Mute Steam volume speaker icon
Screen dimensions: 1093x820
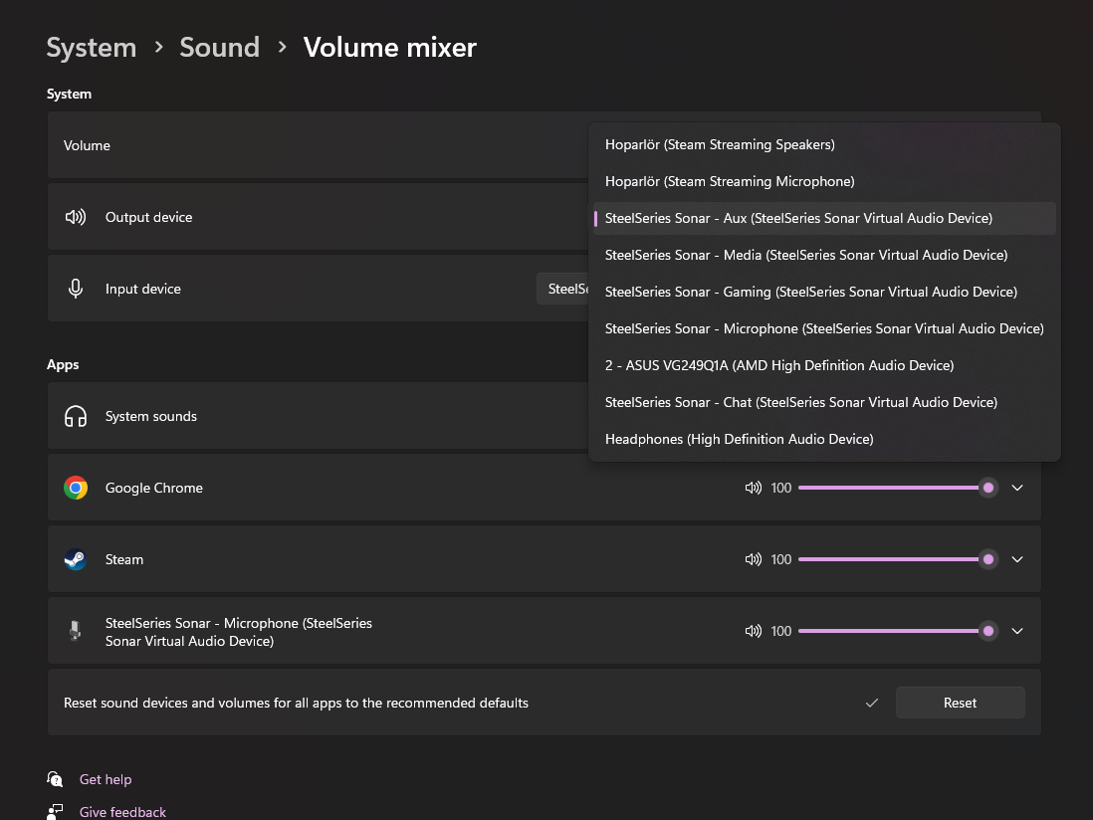(753, 559)
